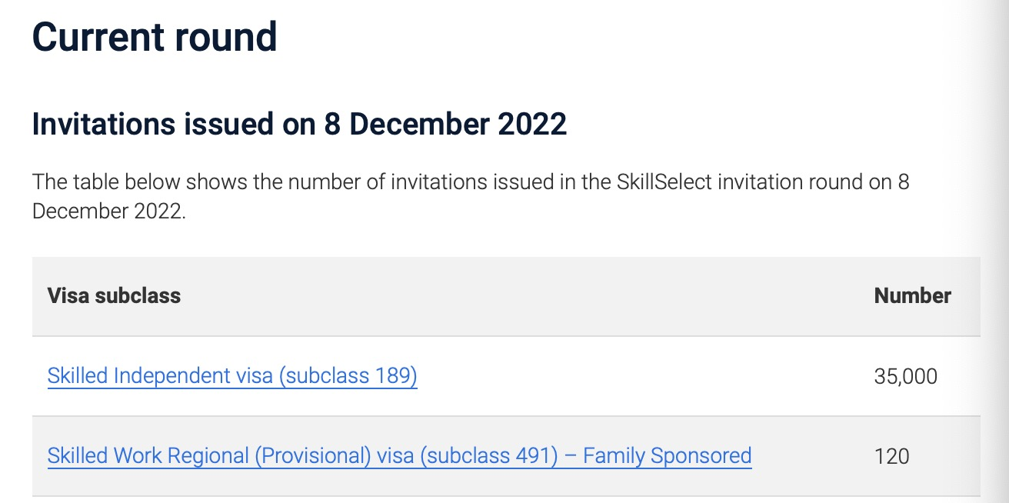Open the Skilled Work Regional (Provisional) visa link

point(399,456)
